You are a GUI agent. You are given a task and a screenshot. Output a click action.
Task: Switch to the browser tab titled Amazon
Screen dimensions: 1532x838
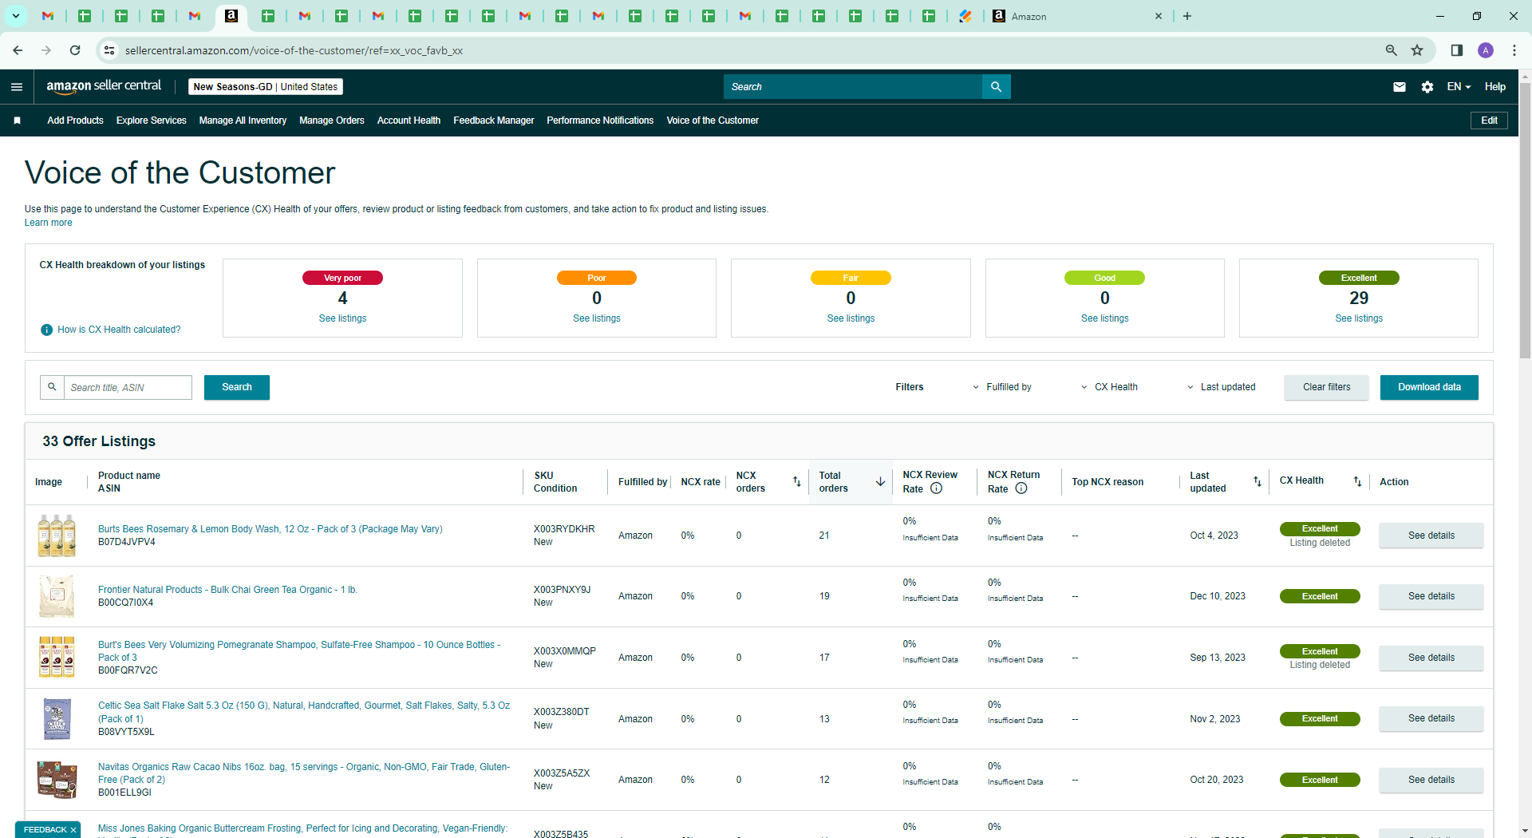pos(1077,16)
